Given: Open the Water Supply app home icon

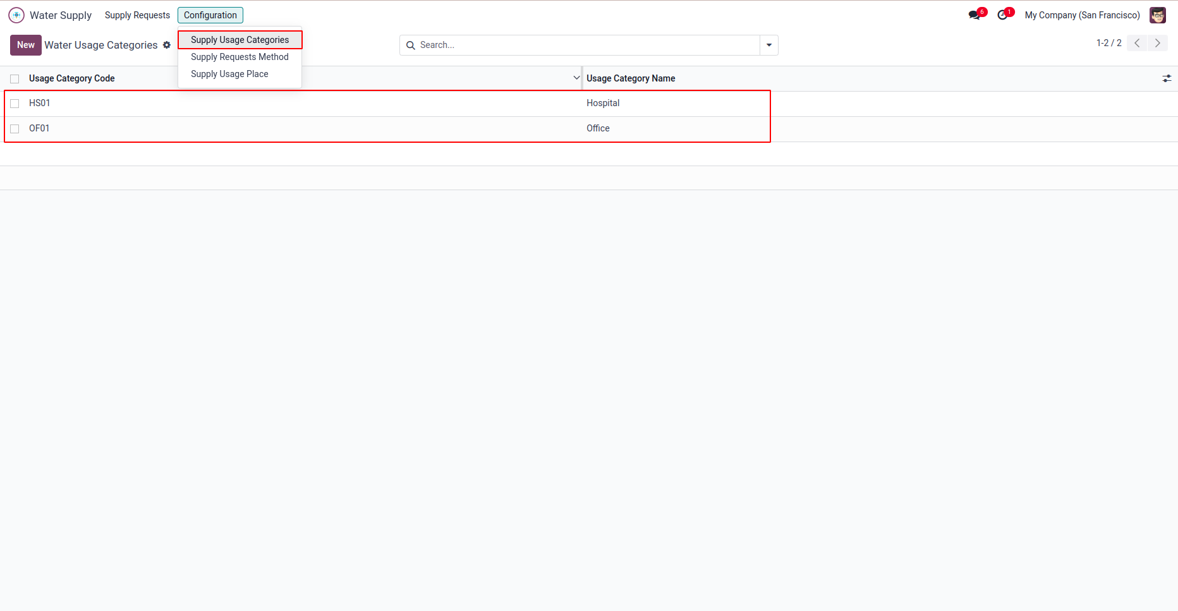Looking at the screenshot, I should pos(16,15).
